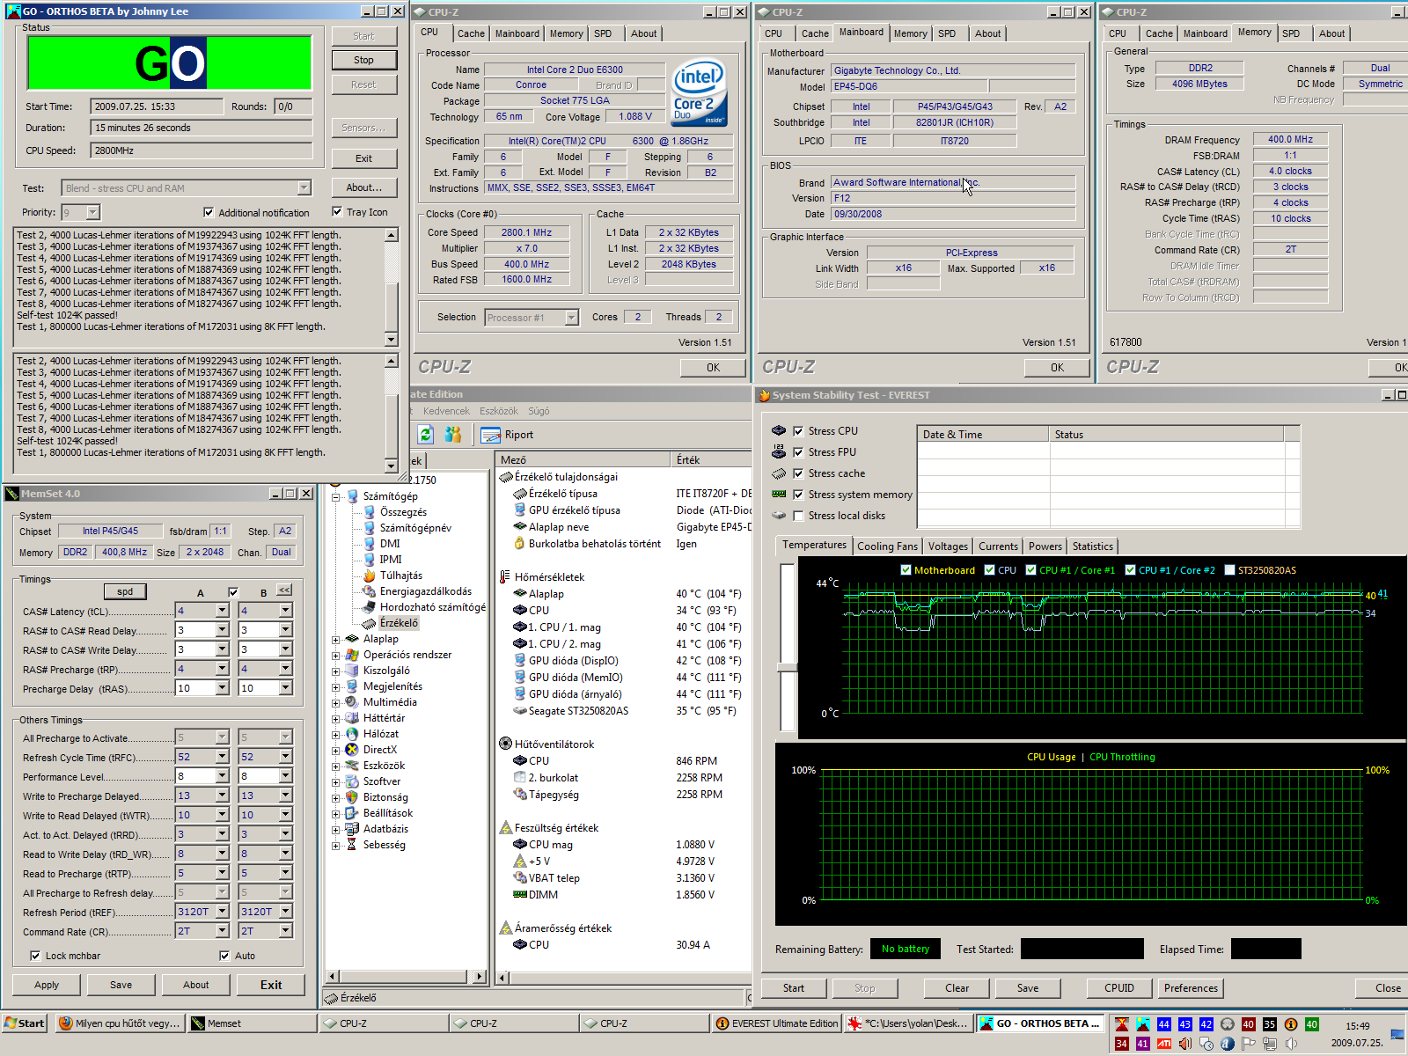Enable Stress local disks checkbox
This screenshot has width=1408, height=1056.
click(798, 516)
